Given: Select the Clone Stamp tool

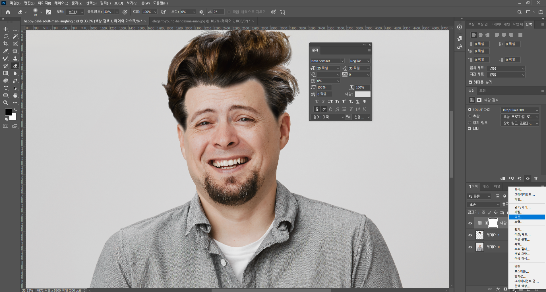Looking at the screenshot, I should (15, 59).
